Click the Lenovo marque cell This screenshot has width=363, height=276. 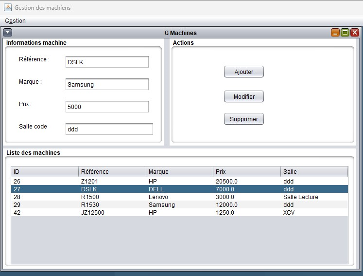click(180, 197)
